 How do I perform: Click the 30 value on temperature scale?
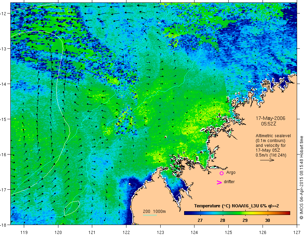267,220
